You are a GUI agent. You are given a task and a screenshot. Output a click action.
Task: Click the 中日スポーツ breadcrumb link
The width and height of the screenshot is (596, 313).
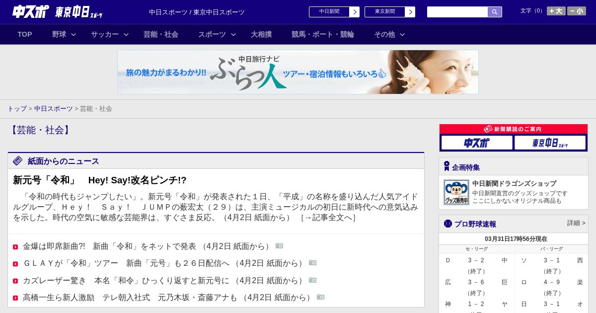(54, 108)
